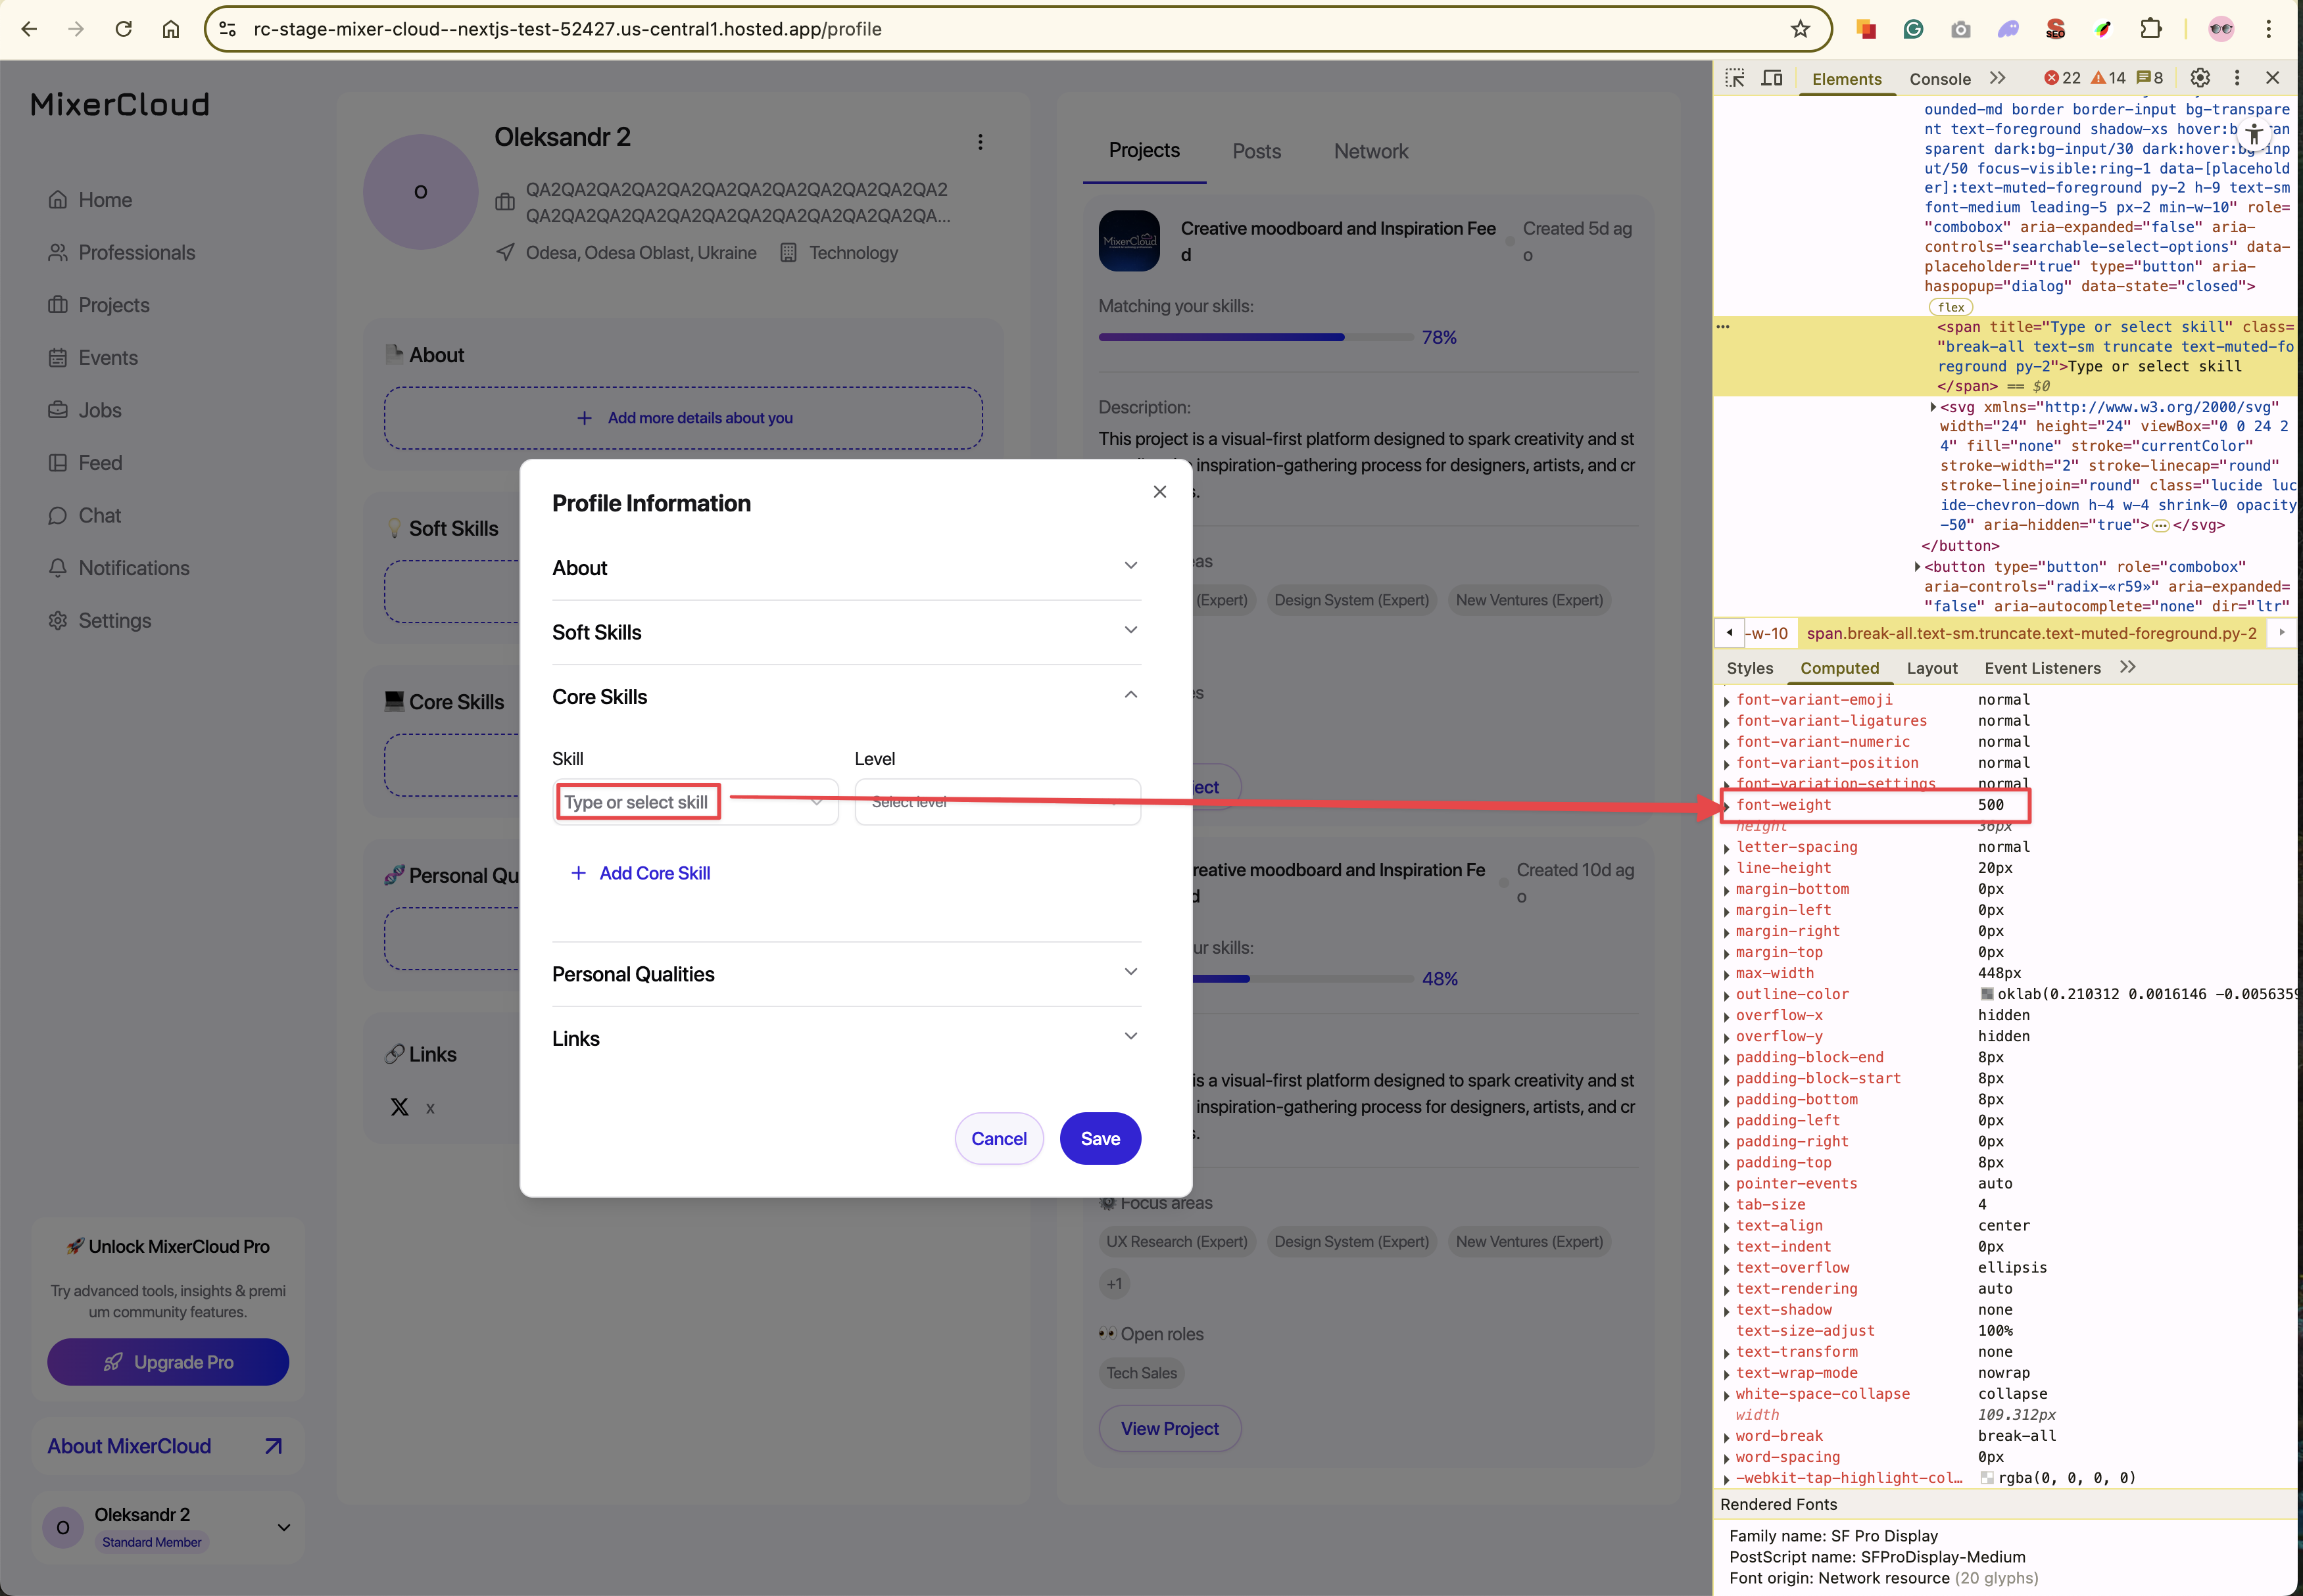
Task: Bookmark this page with the star icon
Action: pyautogui.click(x=1800, y=29)
